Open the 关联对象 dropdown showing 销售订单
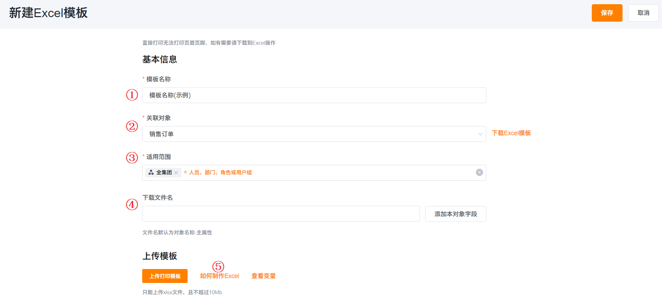Screen dimensions: 662x298 [x=314, y=134]
